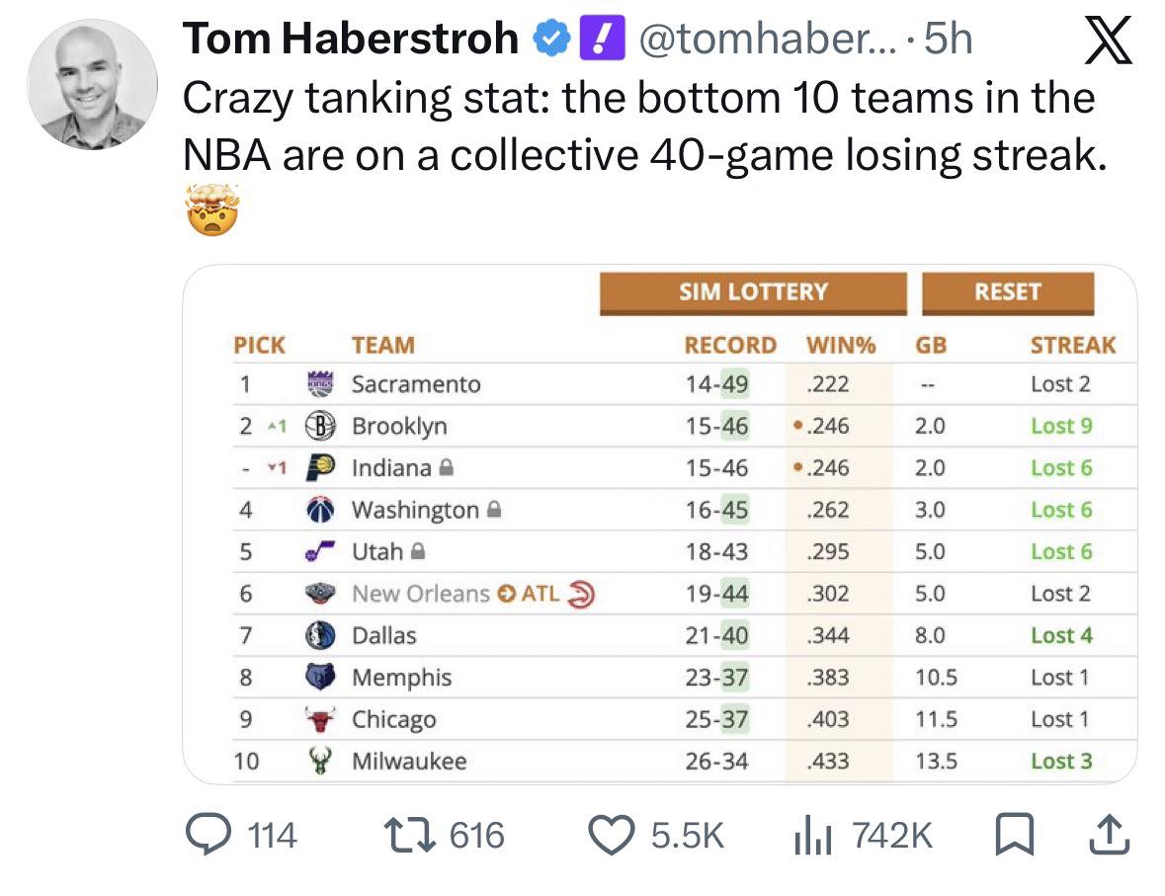Like the tweet with heart icon
Viewport: 1165px width, 896px height.
[612, 835]
